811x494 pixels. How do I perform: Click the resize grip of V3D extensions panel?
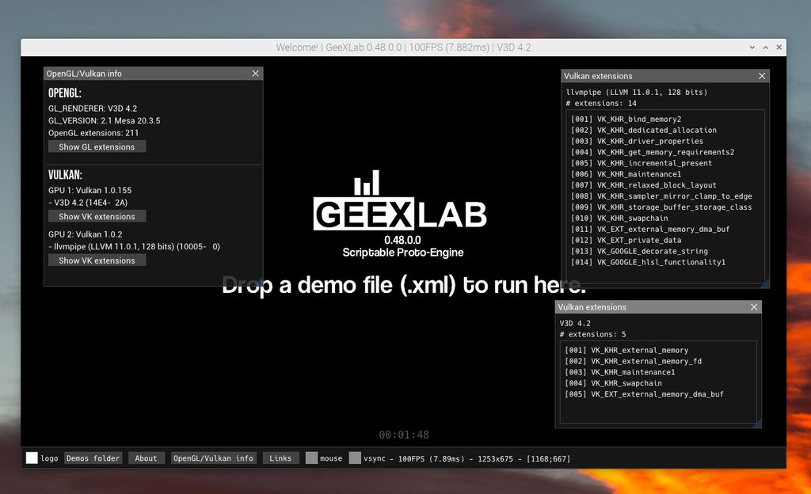757,424
